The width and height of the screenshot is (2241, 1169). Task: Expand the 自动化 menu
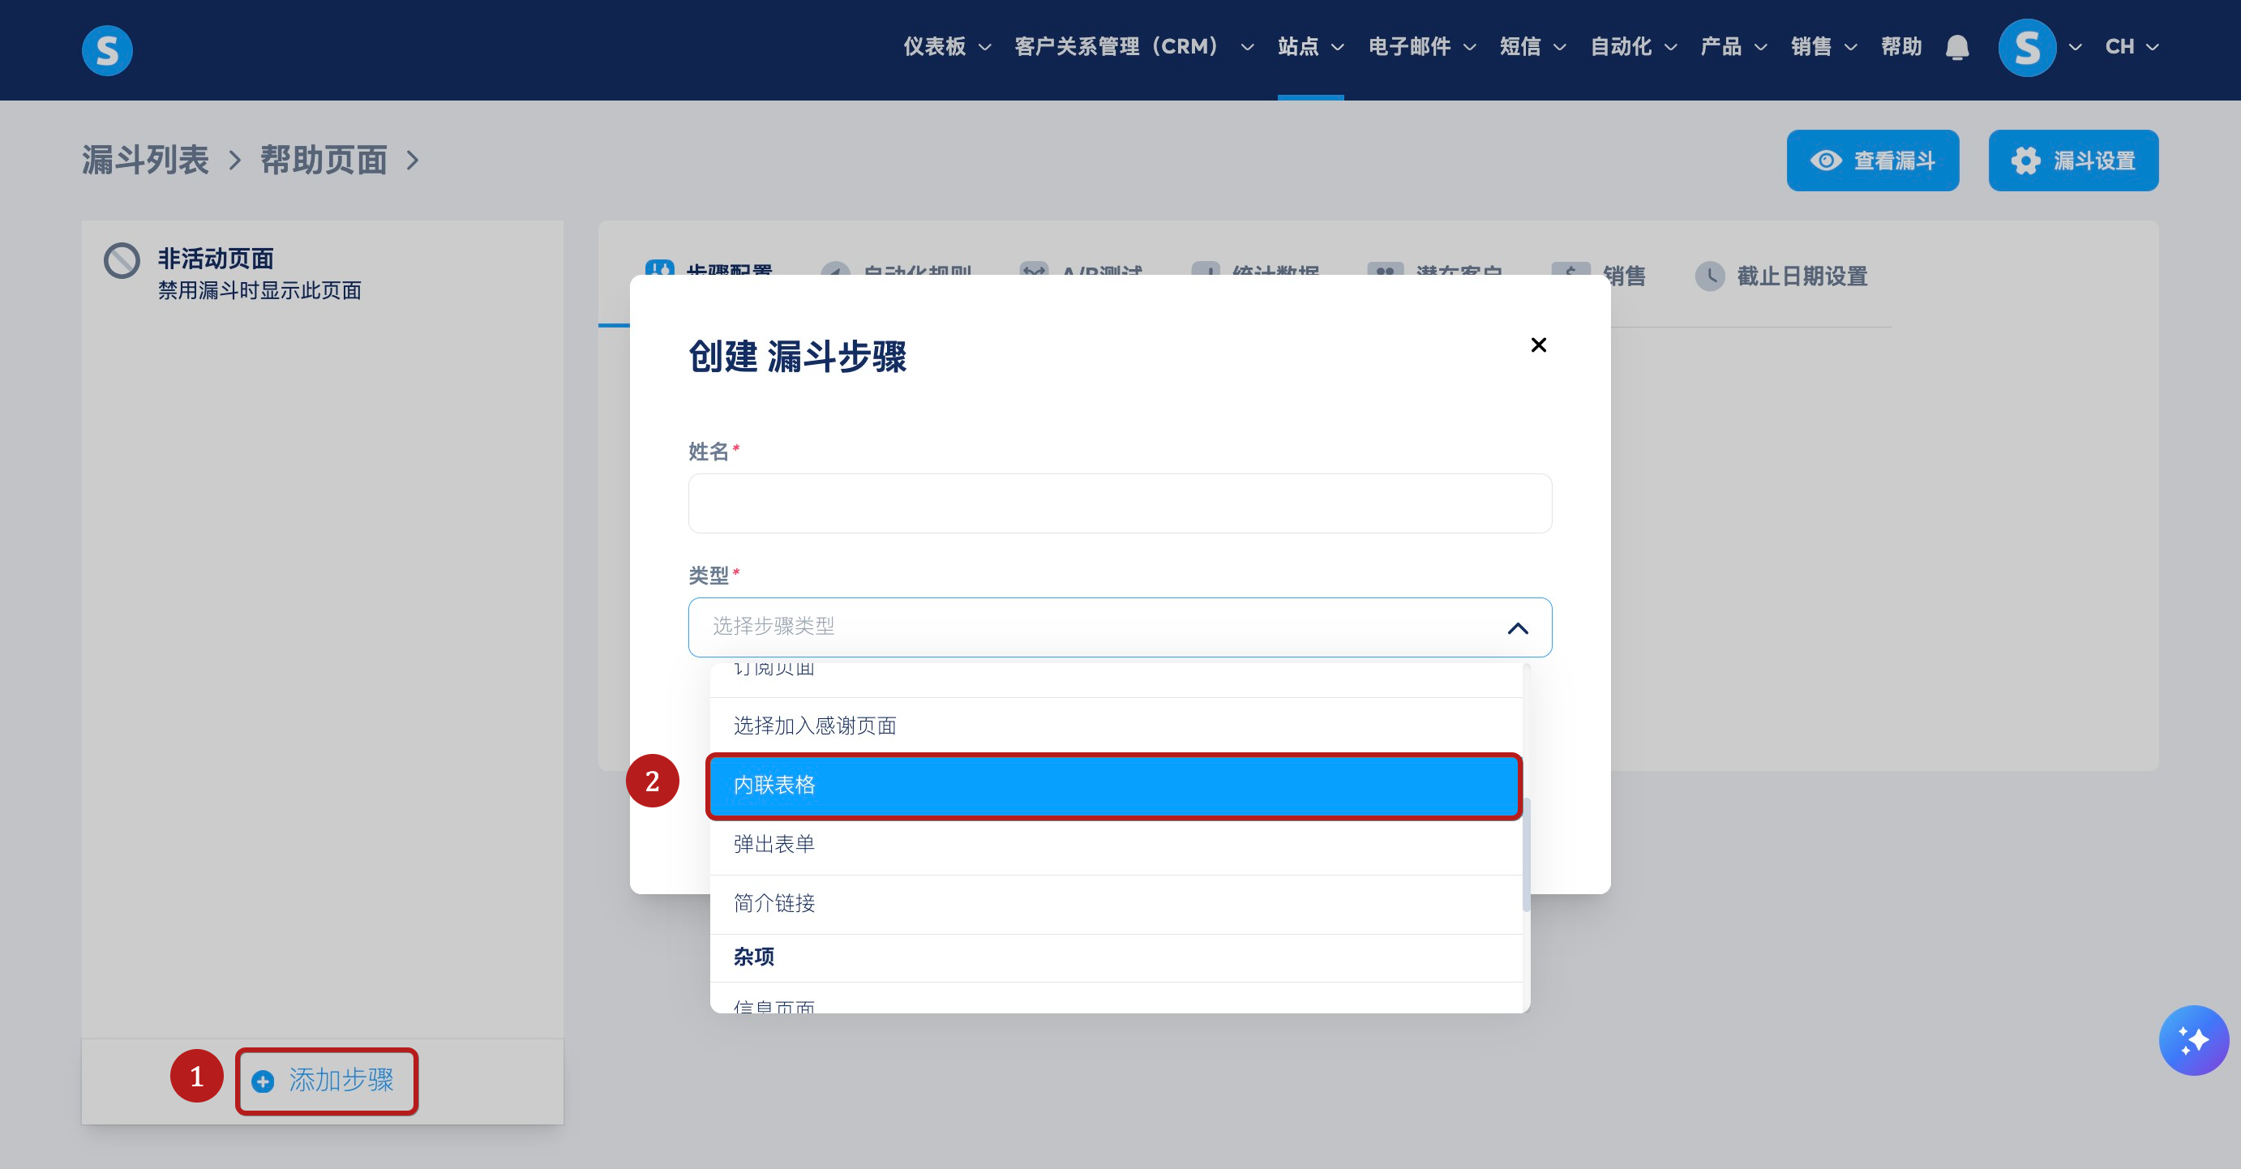(x=1632, y=47)
